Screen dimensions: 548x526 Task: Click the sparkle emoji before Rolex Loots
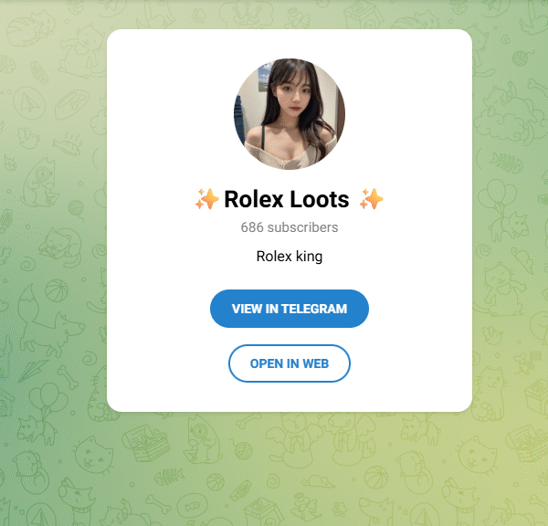coord(206,199)
